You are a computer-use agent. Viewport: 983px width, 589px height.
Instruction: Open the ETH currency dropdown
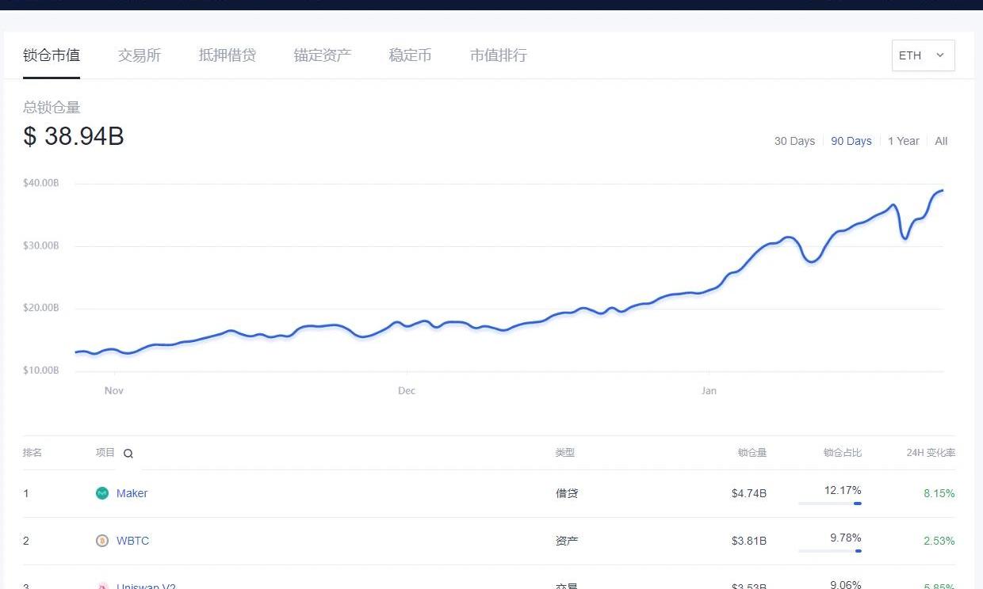923,55
